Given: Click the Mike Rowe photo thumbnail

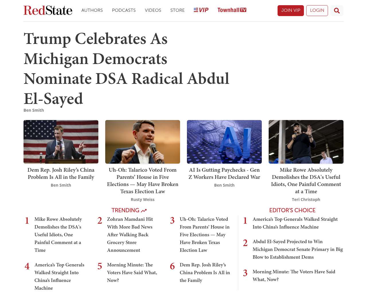Looking at the screenshot, I should (306, 142).
